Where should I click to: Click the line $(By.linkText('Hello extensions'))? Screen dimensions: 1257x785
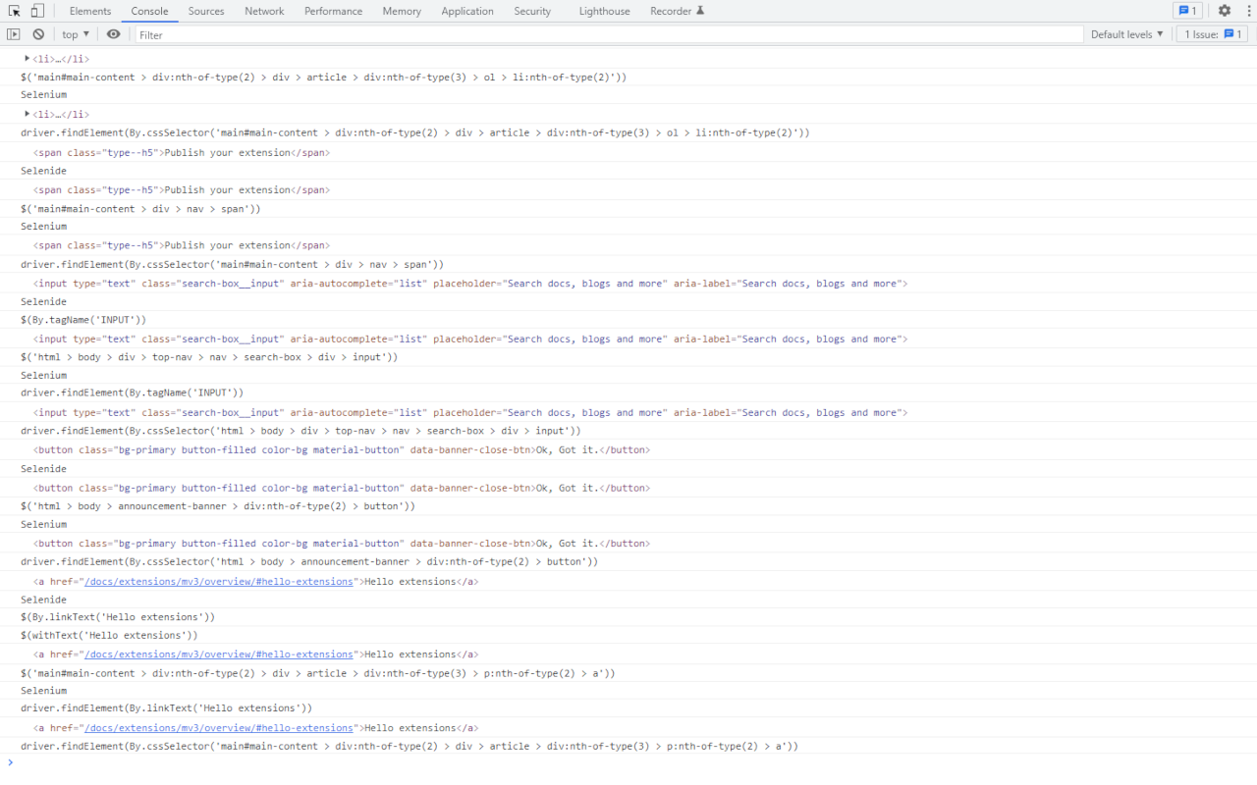(x=117, y=617)
